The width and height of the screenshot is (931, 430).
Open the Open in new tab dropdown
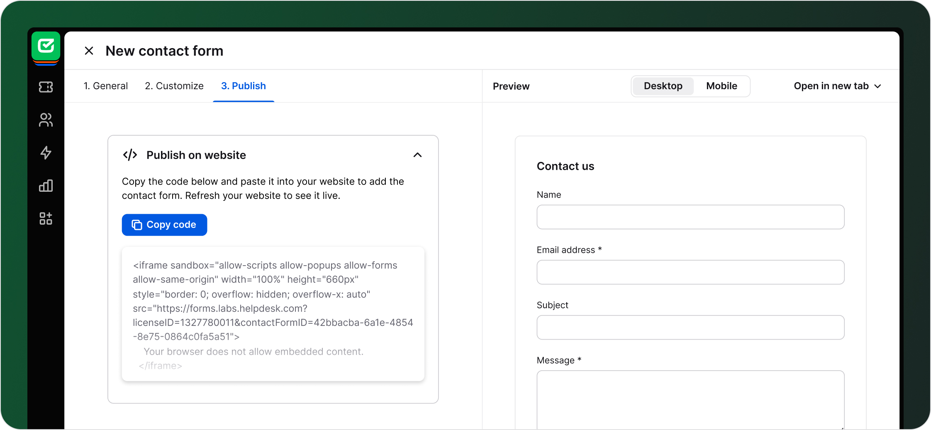tap(831, 86)
